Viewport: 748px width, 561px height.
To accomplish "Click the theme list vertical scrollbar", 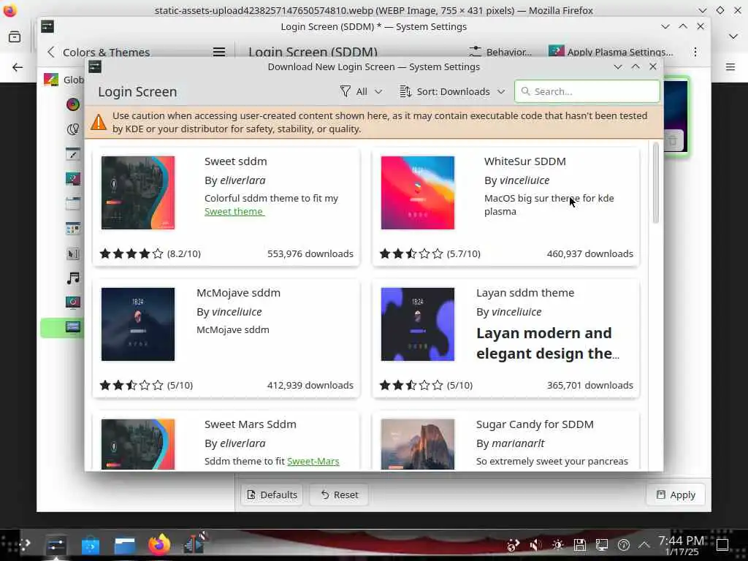I will click(x=655, y=183).
